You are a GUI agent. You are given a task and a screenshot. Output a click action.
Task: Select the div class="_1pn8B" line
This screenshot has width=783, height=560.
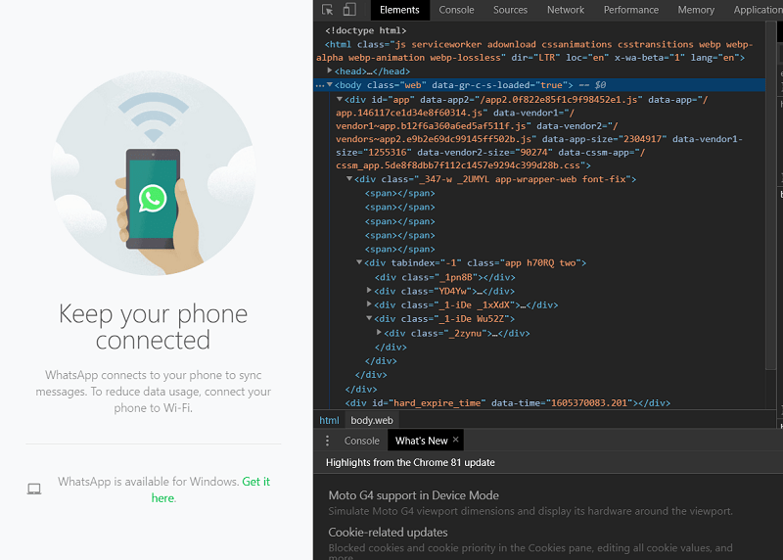coord(445,277)
